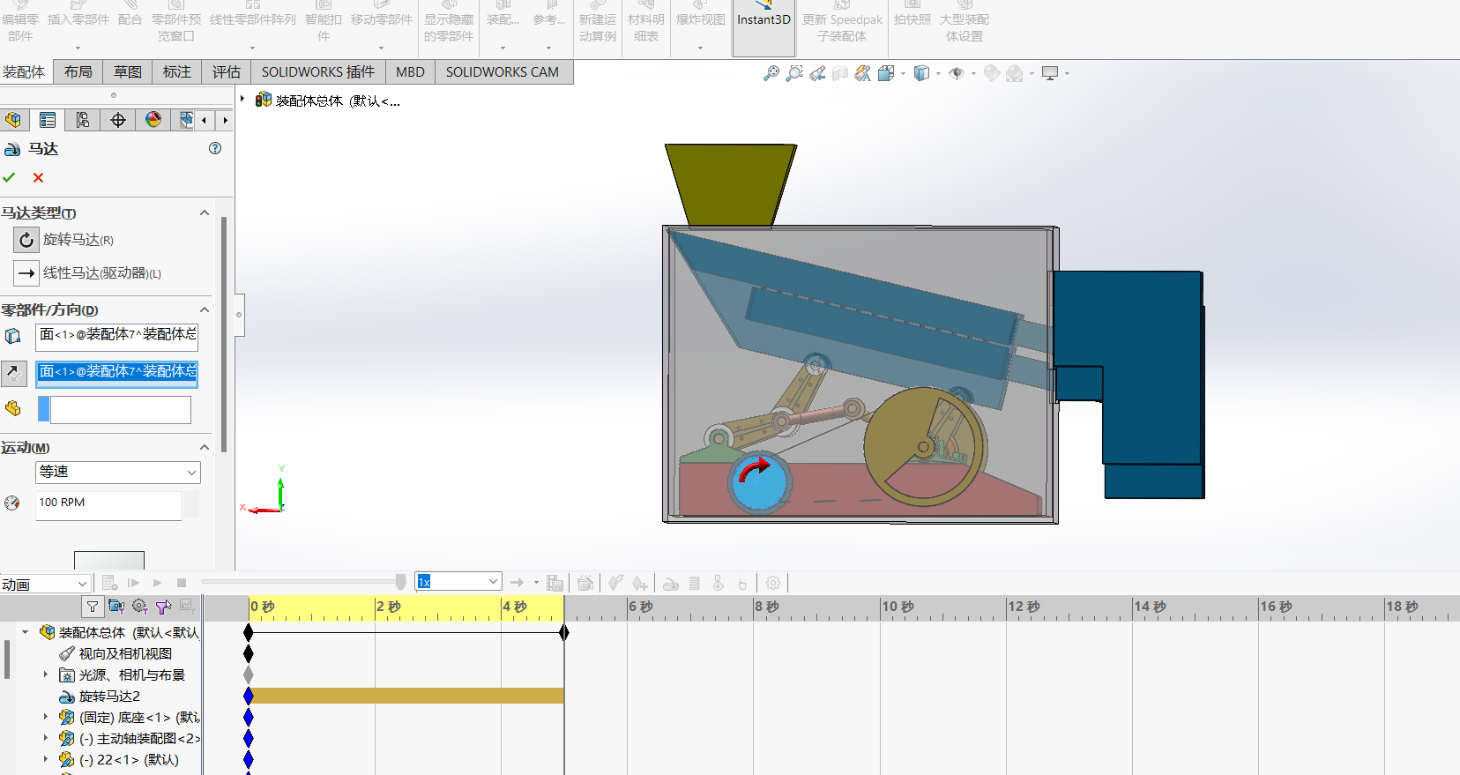The image size is (1460, 775).
Task: Click the Filter Selected funnel icon
Action: pos(163,606)
